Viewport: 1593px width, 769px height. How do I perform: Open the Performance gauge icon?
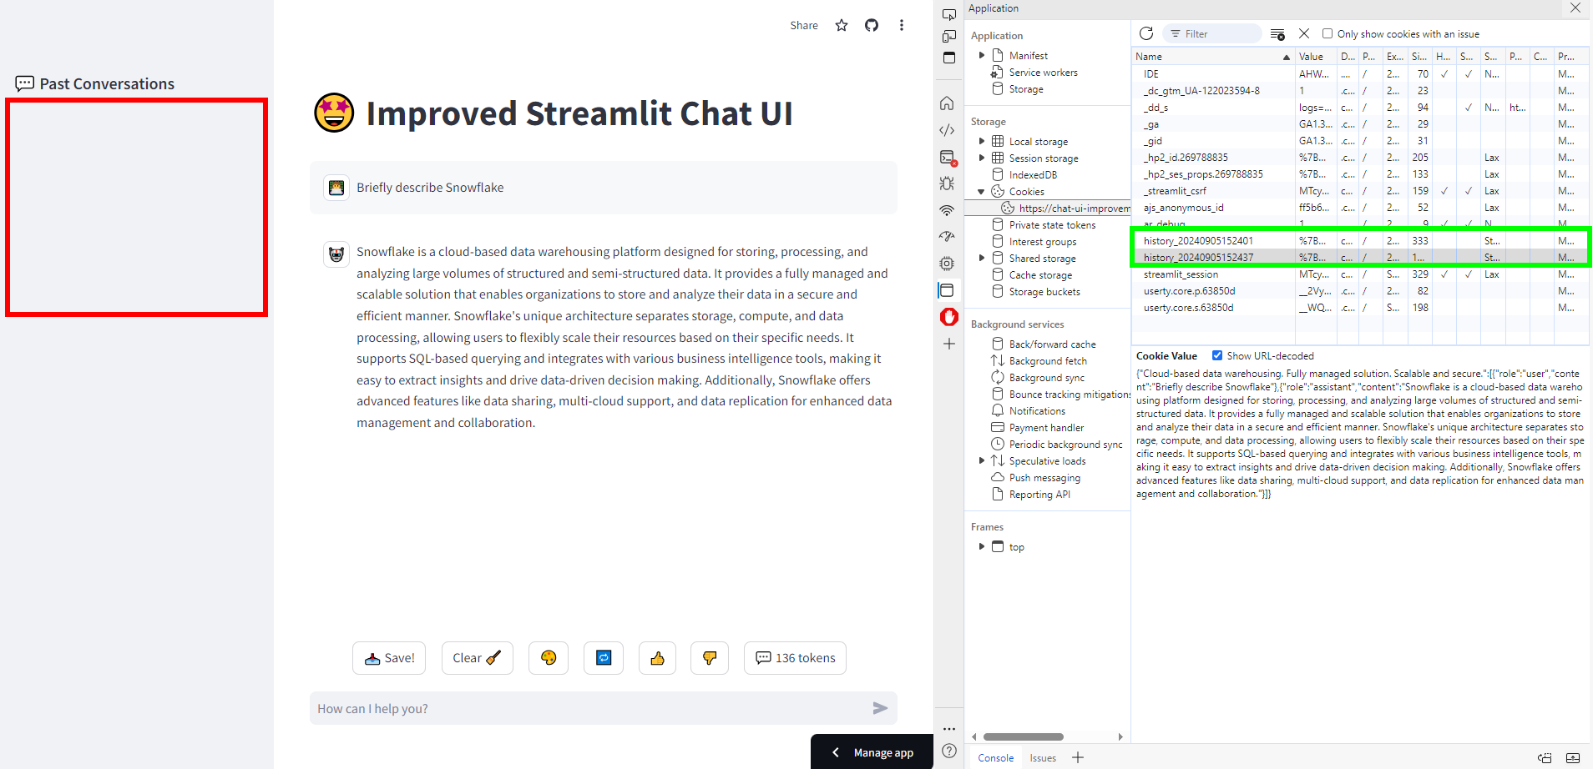point(947,237)
